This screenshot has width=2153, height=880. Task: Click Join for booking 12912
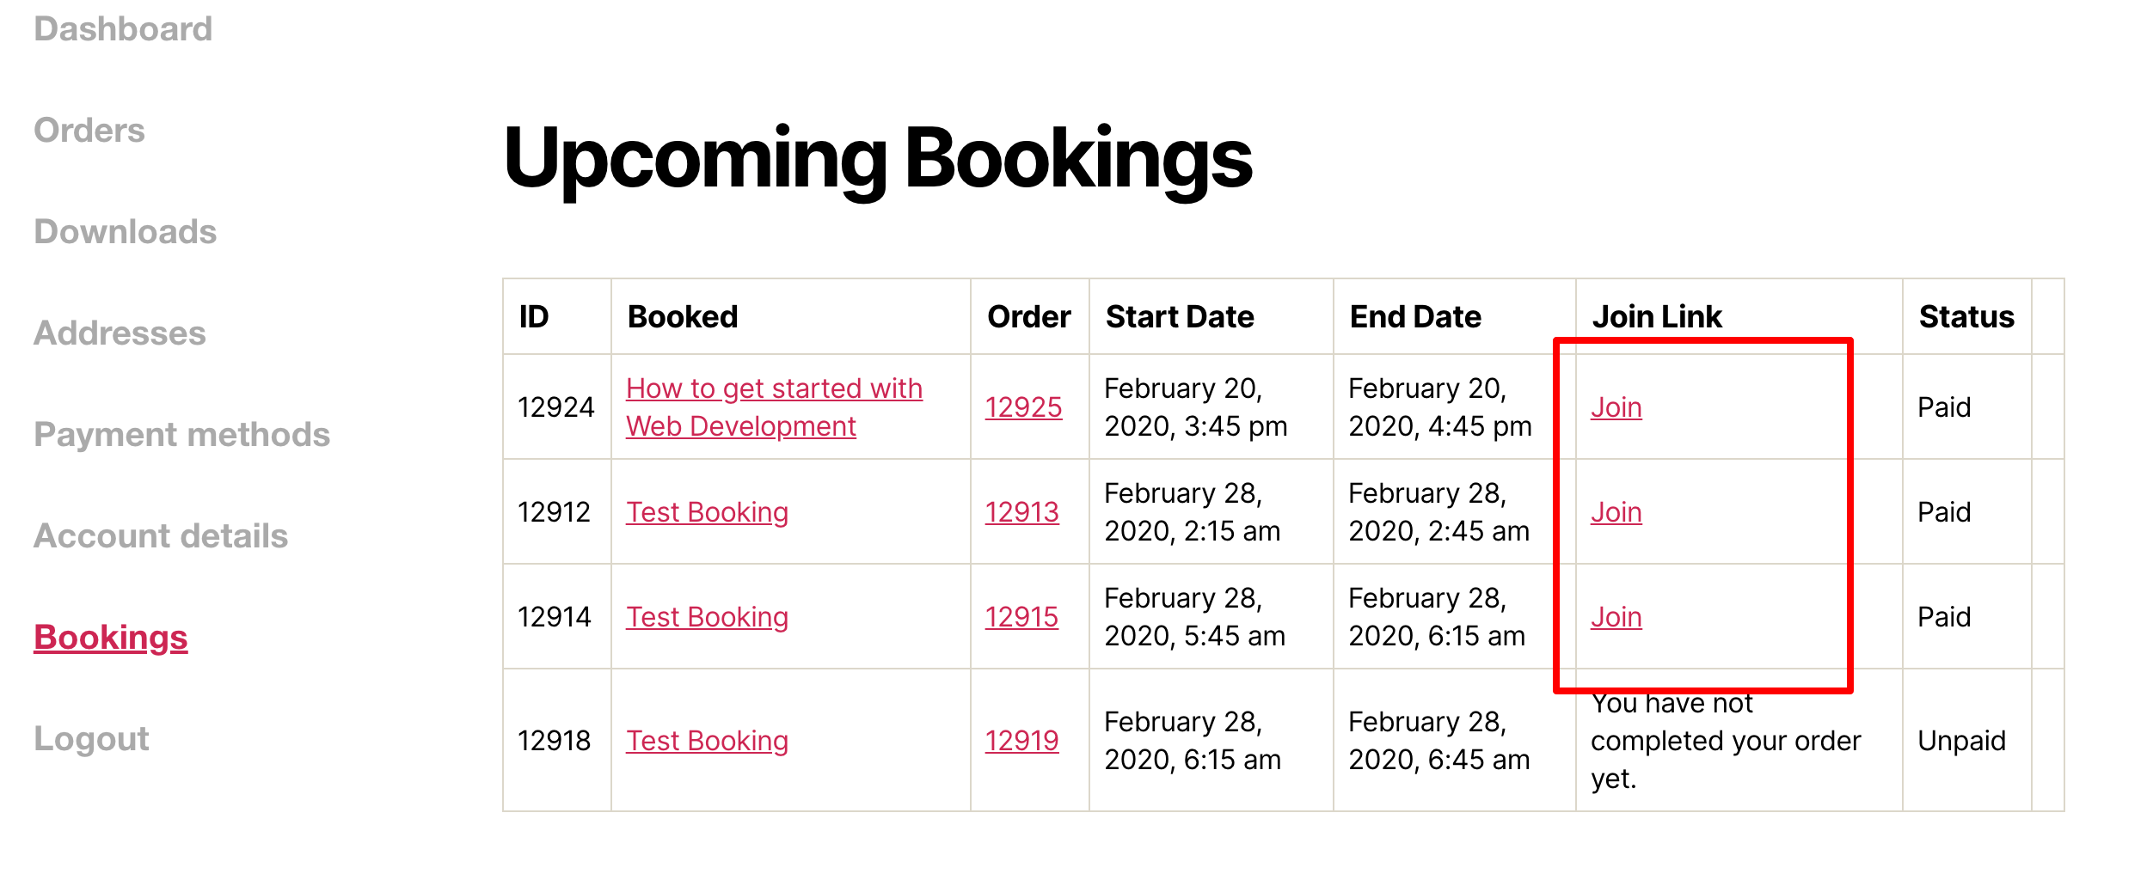click(x=1616, y=512)
